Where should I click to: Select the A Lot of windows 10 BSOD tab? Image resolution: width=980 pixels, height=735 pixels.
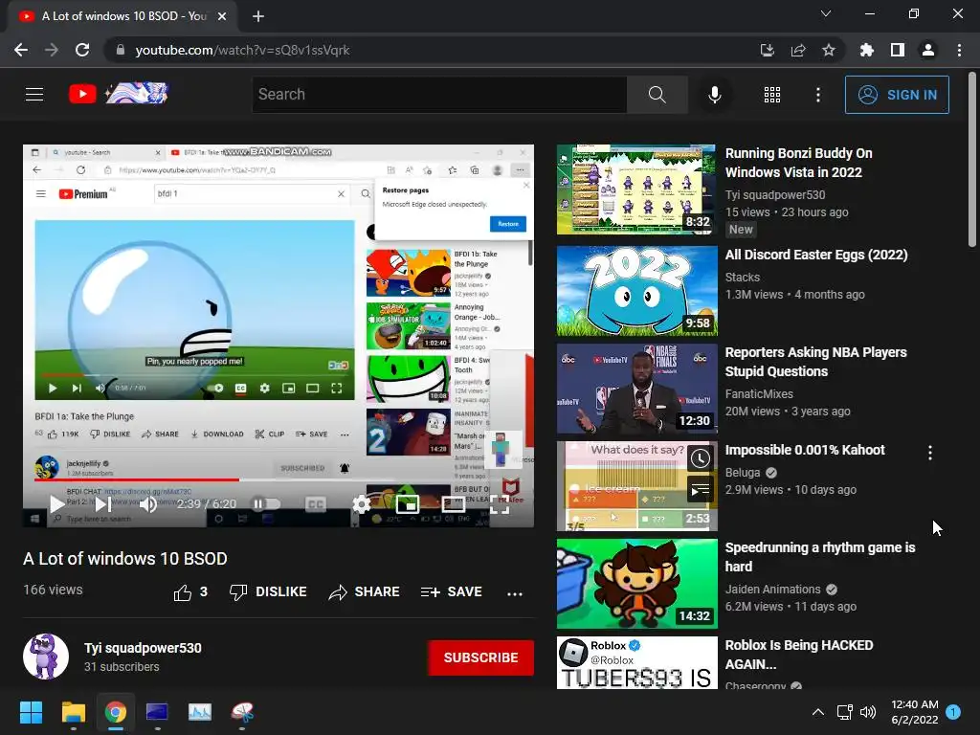click(123, 16)
